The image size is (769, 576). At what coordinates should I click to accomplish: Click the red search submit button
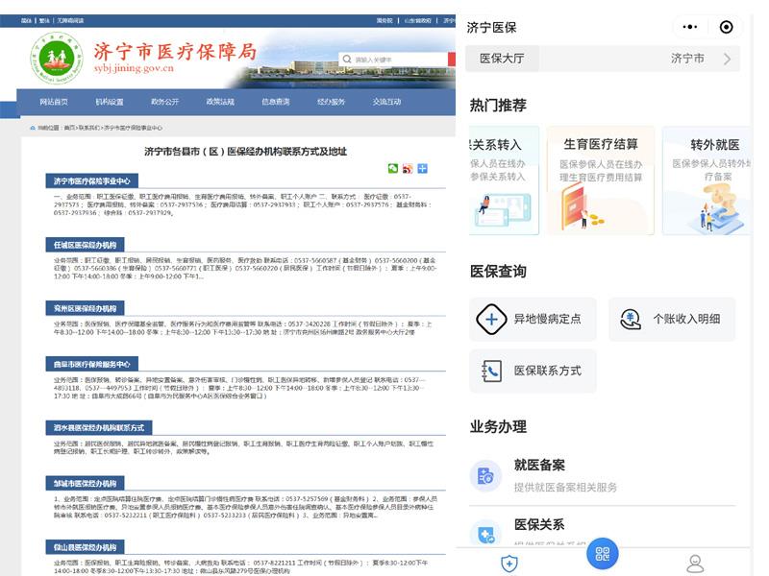[452, 60]
